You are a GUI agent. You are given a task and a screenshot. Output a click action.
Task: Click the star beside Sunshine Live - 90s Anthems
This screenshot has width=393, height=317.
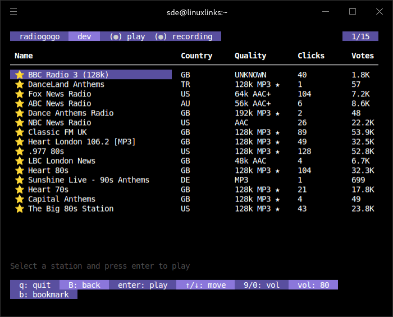(x=20, y=180)
